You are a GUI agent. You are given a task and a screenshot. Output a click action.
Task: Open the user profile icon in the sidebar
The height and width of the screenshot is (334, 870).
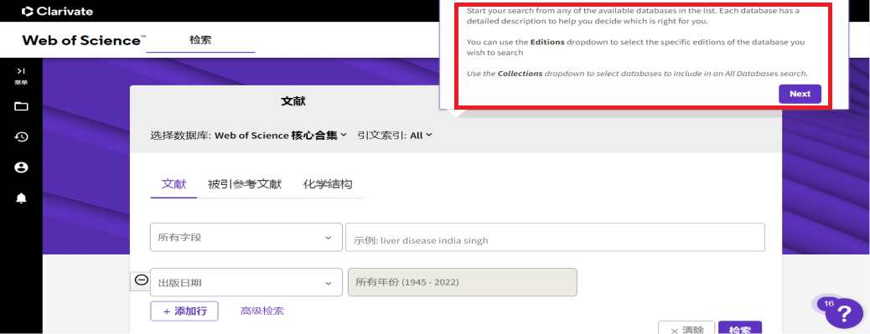pos(21,167)
